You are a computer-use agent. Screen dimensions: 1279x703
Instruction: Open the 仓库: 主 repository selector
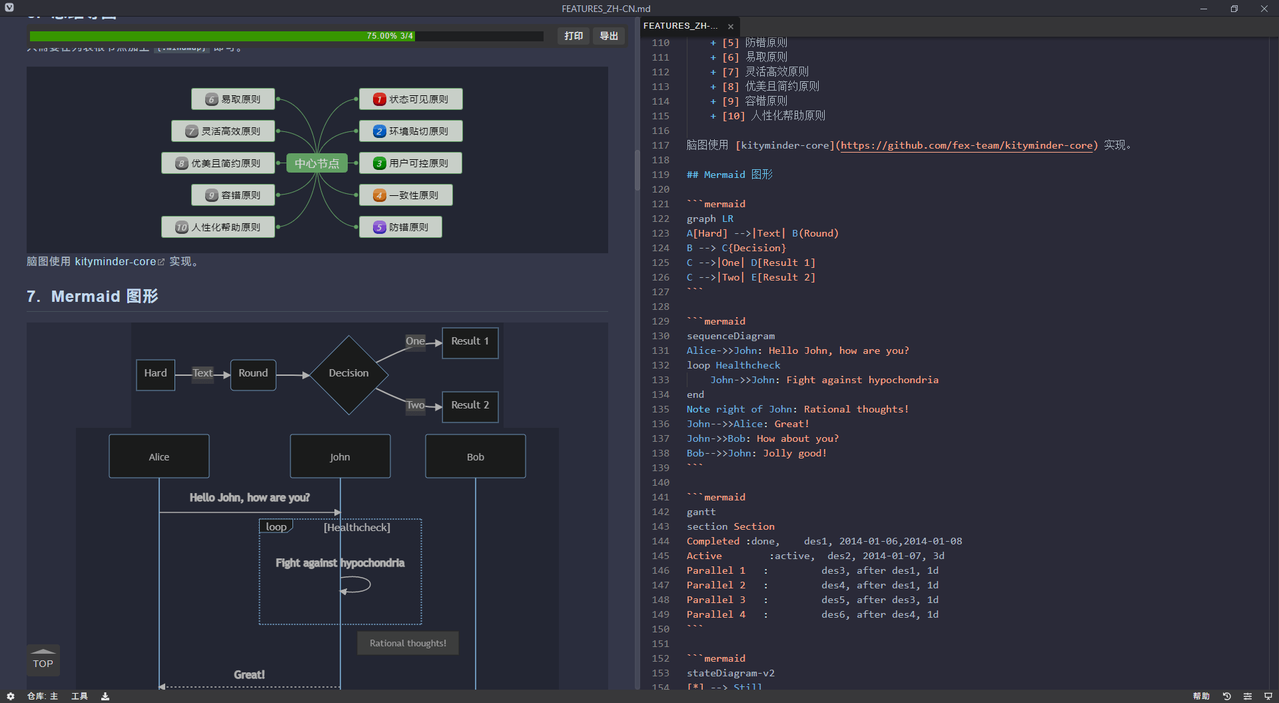43,696
